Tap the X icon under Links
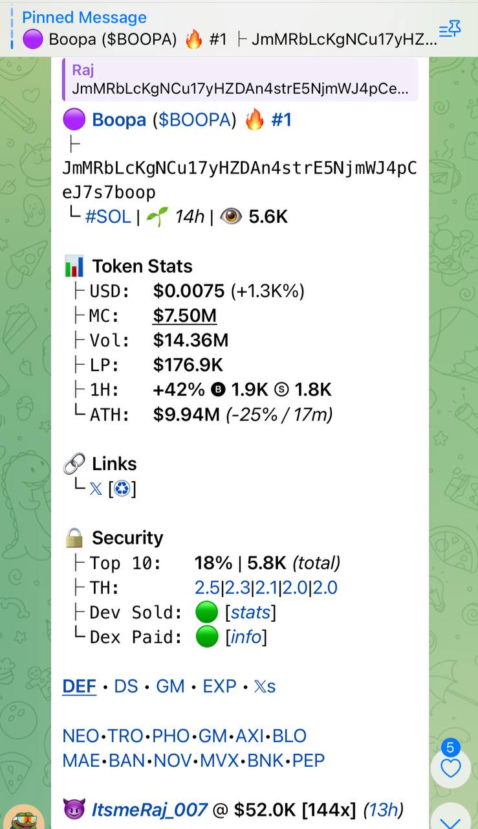478x829 pixels. [96, 488]
